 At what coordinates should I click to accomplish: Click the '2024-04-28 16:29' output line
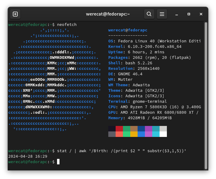[28, 156]
